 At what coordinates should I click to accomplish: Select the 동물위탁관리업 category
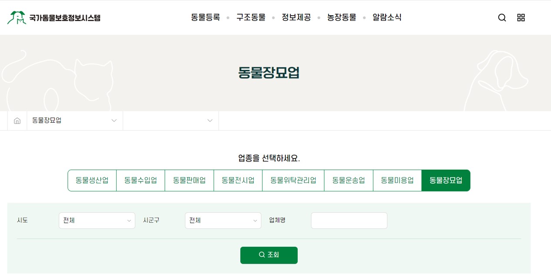pos(293,180)
